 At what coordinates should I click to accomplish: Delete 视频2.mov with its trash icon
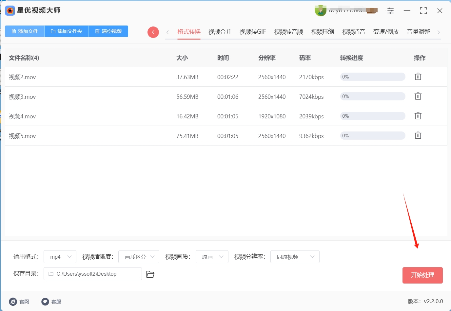click(x=418, y=77)
